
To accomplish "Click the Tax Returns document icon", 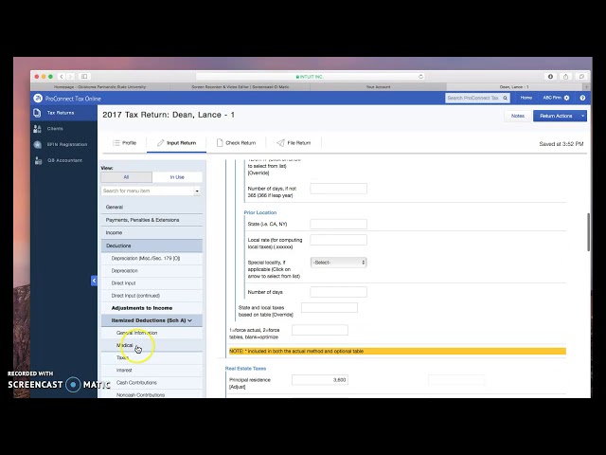I will pos(37,113).
